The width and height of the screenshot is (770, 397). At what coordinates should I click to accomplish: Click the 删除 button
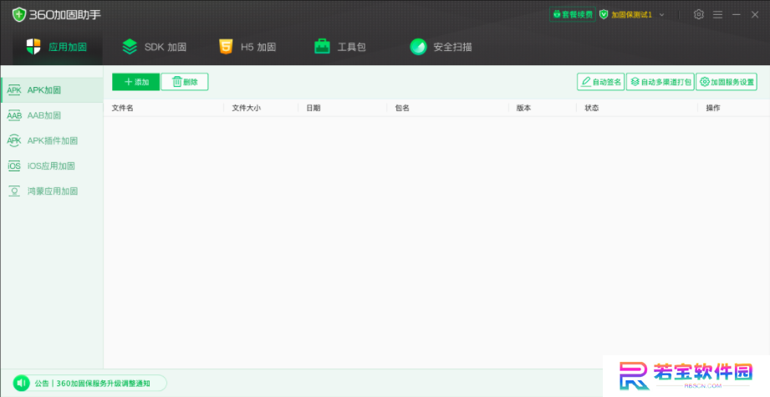click(x=185, y=82)
